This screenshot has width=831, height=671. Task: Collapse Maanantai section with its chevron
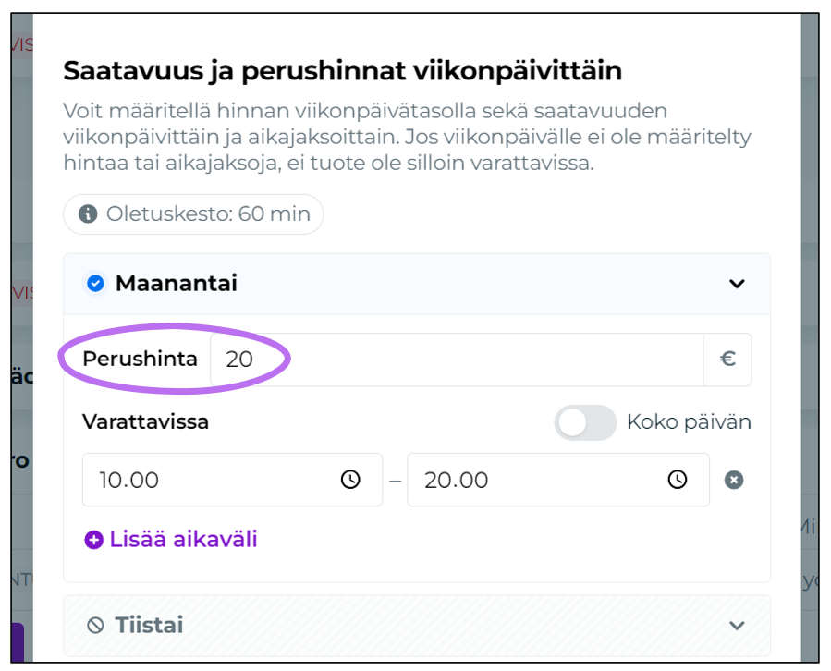pyautogui.click(x=737, y=284)
